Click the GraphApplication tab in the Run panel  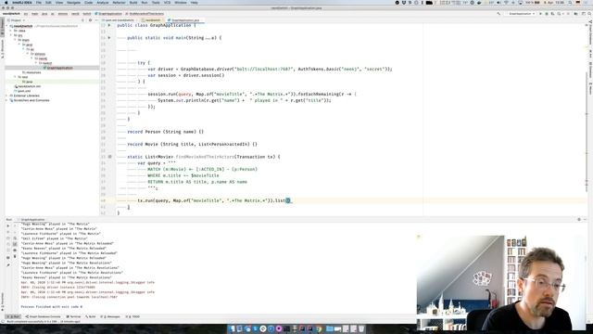pyautogui.click(x=32, y=220)
